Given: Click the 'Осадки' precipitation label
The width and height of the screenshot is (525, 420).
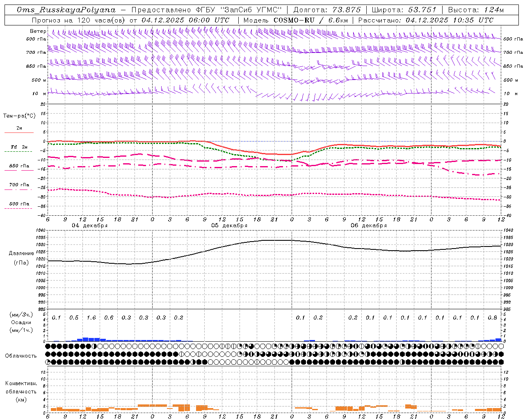Looking at the screenshot, I should [x=21, y=322].
